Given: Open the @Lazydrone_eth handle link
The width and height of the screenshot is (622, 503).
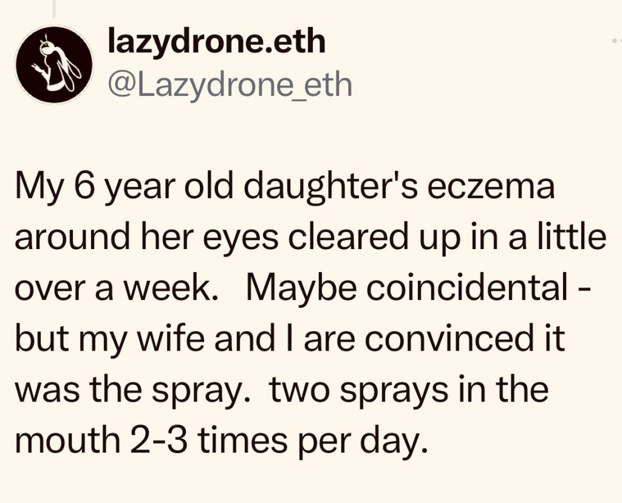Looking at the screenshot, I should click(x=230, y=84).
